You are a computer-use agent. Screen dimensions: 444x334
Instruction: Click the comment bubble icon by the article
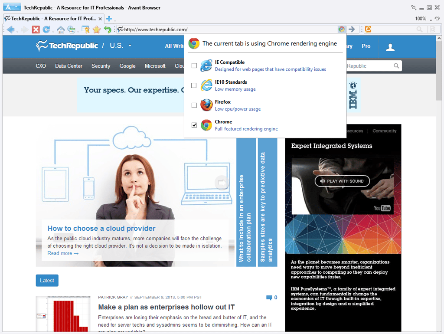[269, 298]
